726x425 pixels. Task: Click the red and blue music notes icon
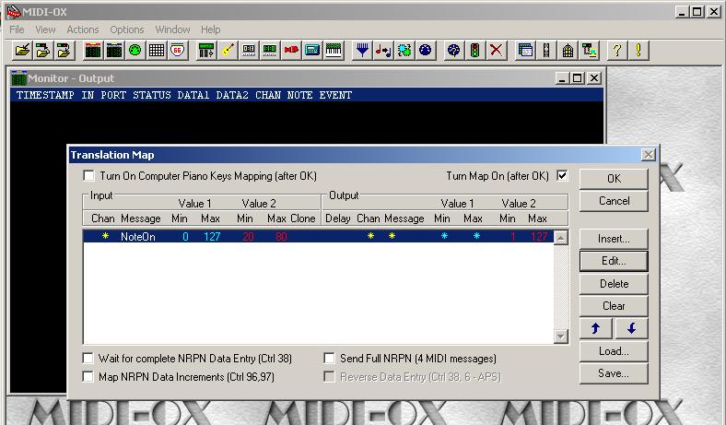(383, 50)
